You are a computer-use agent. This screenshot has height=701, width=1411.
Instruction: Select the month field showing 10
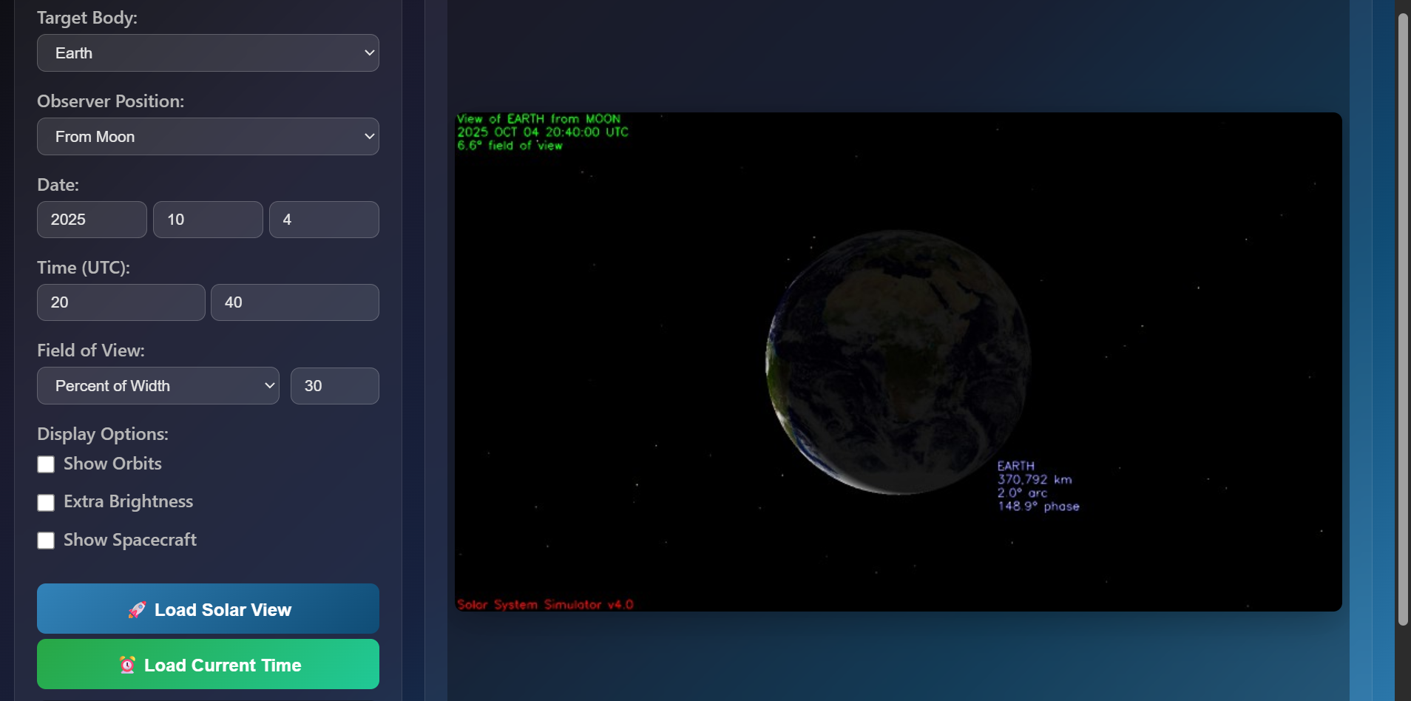tap(207, 219)
